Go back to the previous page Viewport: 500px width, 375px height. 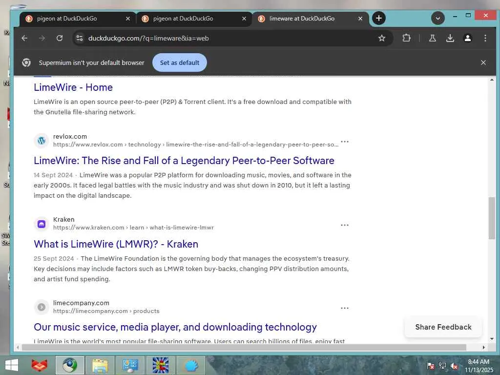[x=24, y=38]
